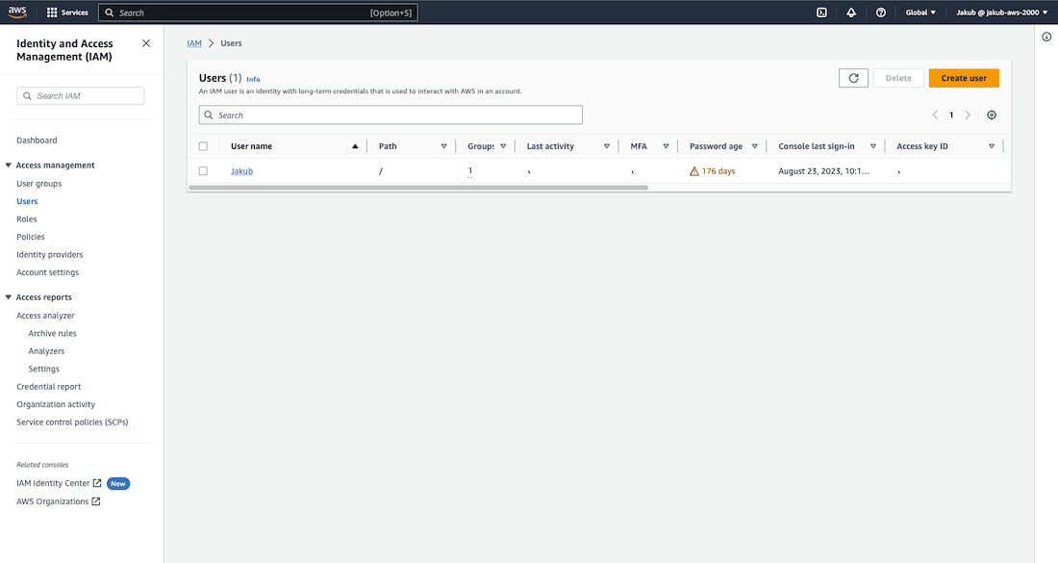Click the AWS logo home icon
The image size is (1058, 563).
(x=19, y=13)
